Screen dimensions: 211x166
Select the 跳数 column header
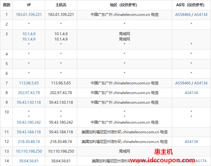7,5
